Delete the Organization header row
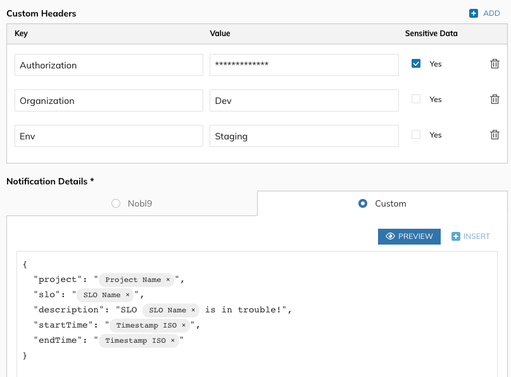The width and height of the screenshot is (511, 377). pos(495,99)
